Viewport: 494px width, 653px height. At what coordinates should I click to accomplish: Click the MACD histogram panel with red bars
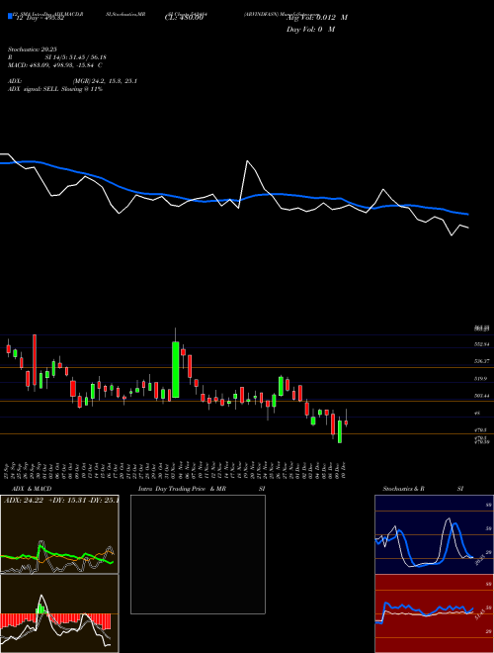point(59,613)
